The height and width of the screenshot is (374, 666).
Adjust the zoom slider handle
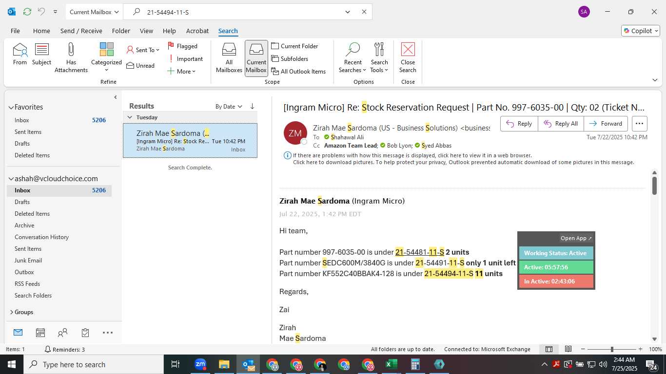pyautogui.click(x=612, y=349)
